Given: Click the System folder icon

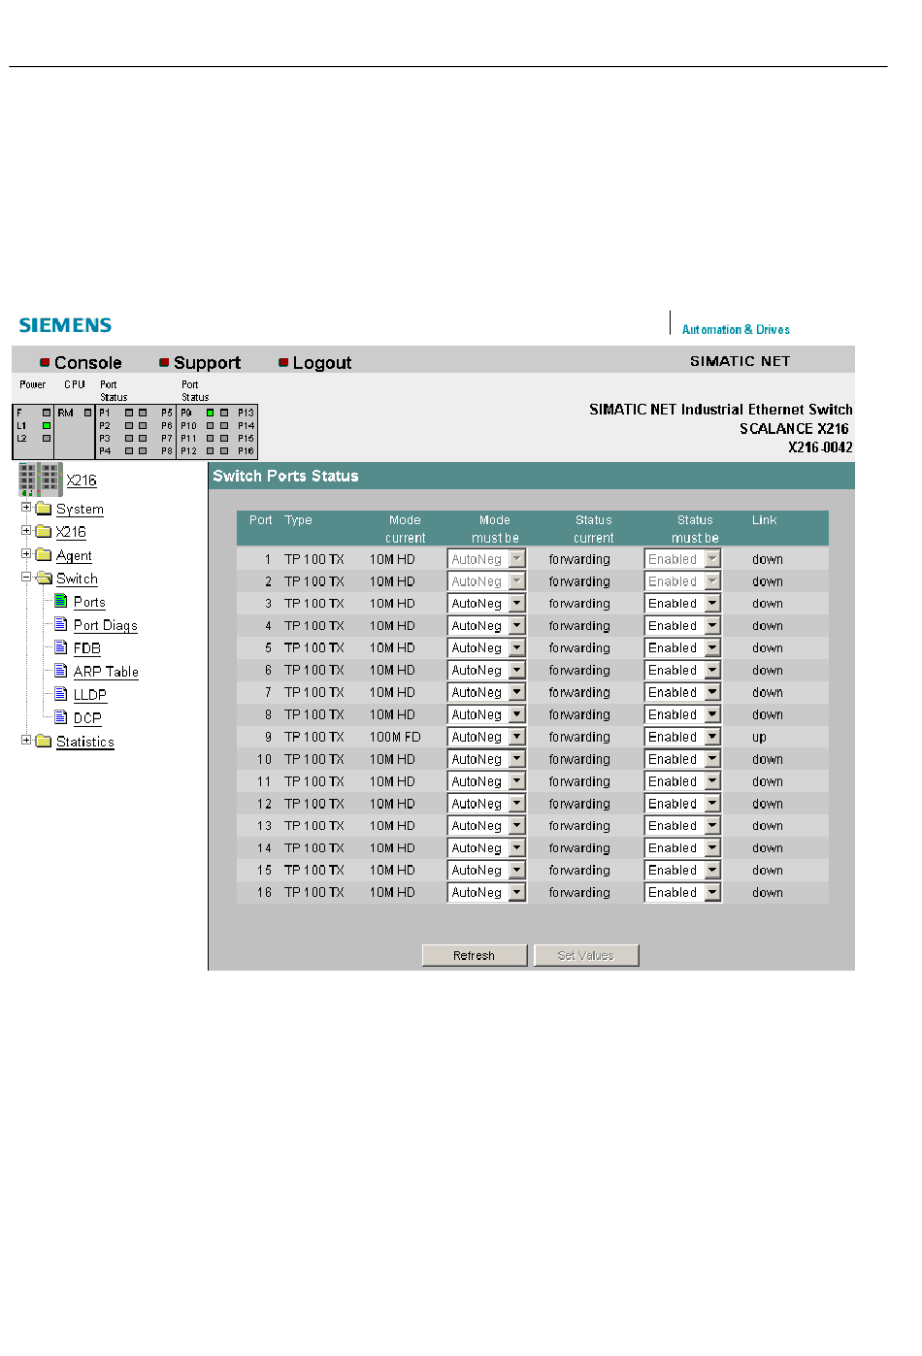Looking at the screenshot, I should pyautogui.click(x=44, y=509).
